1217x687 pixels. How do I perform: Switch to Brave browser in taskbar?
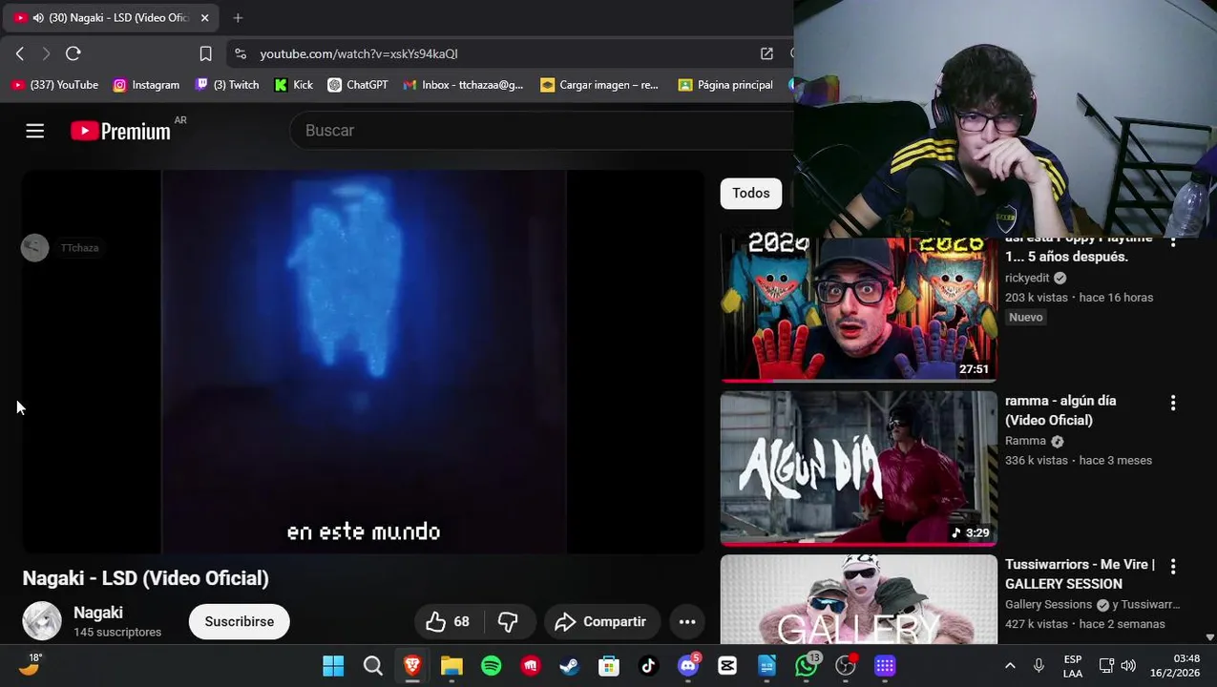412,666
